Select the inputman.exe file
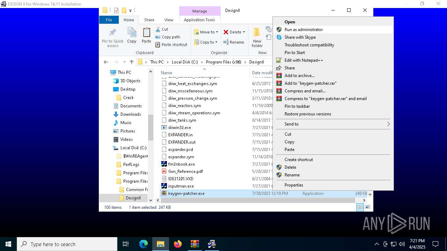This screenshot has width=447, height=251. pos(181,186)
